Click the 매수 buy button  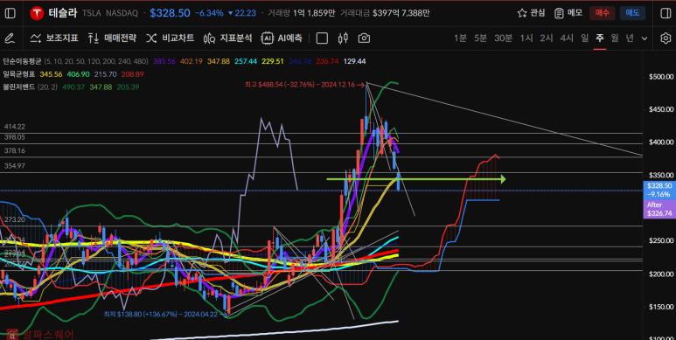pyautogui.click(x=603, y=13)
